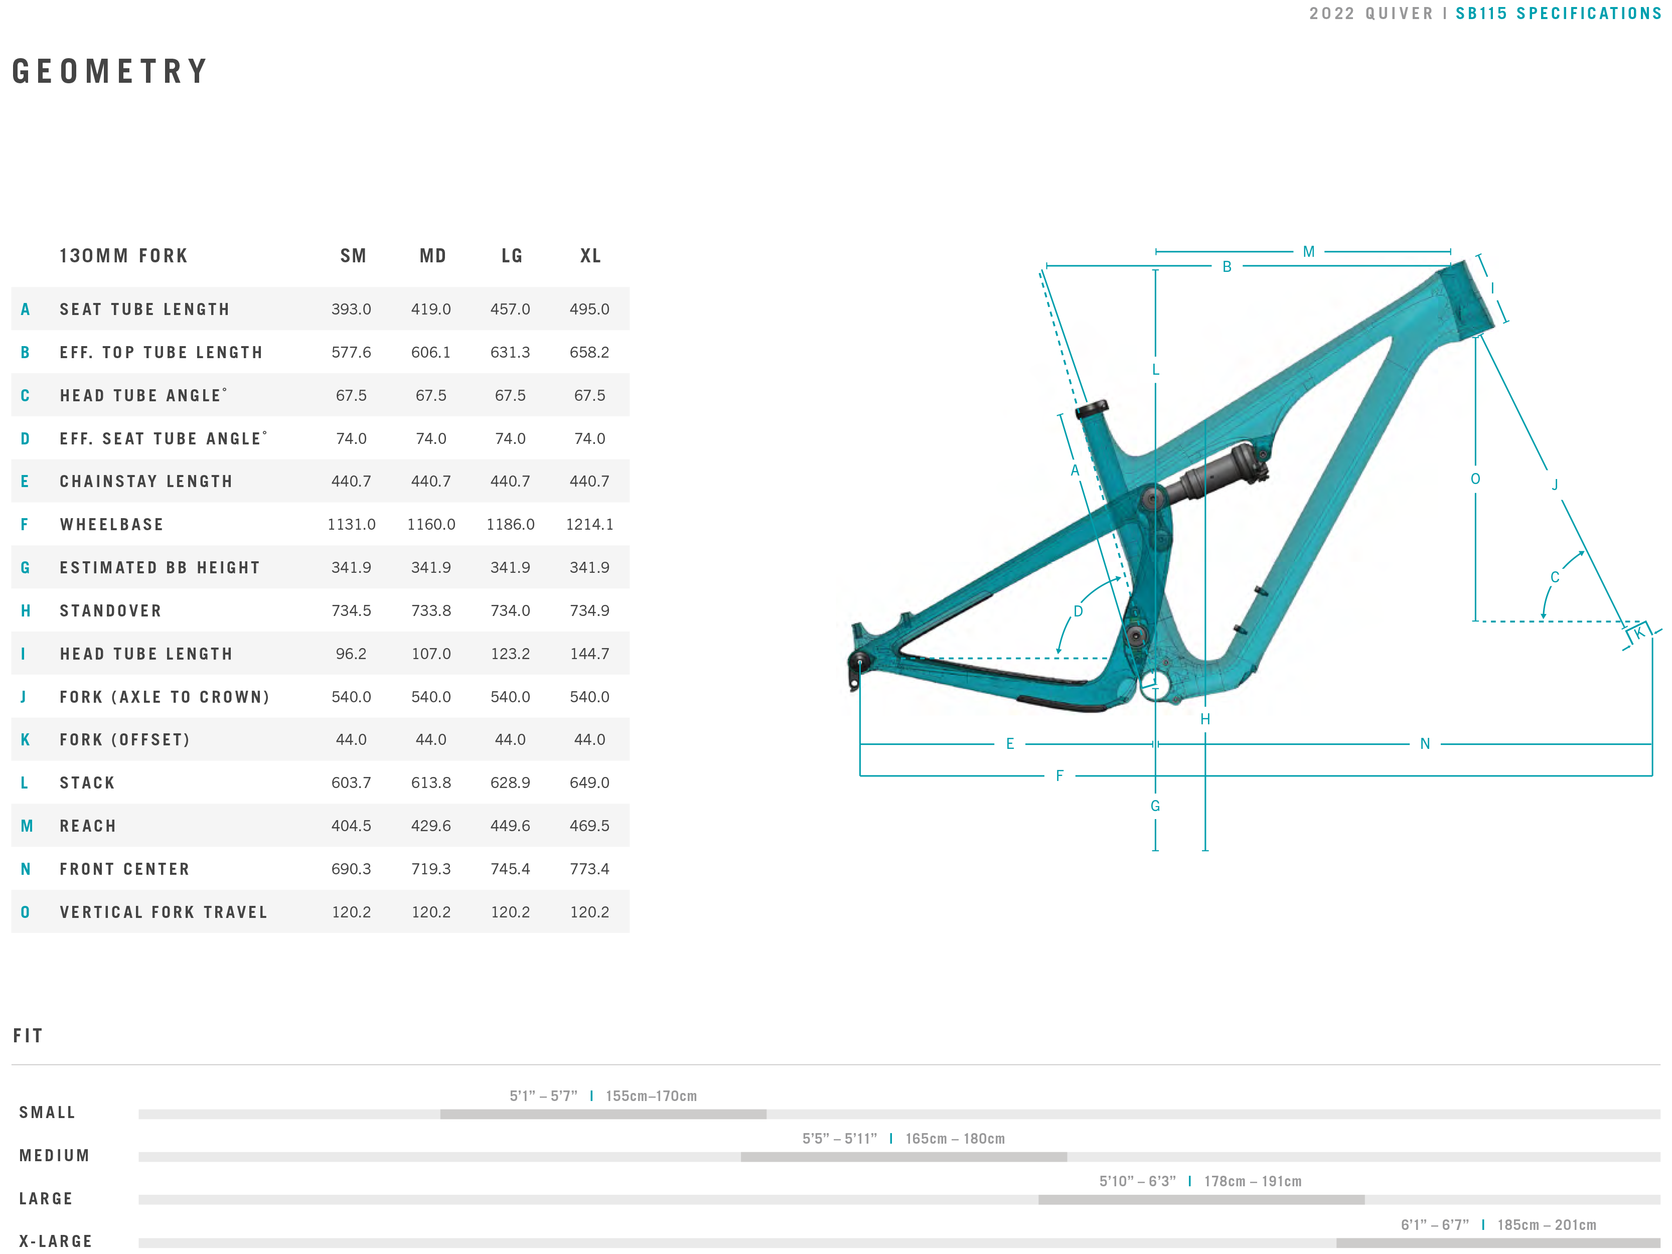The height and width of the screenshot is (1254, 1672).
Task: Click the REACH row label
Action: 88,826
